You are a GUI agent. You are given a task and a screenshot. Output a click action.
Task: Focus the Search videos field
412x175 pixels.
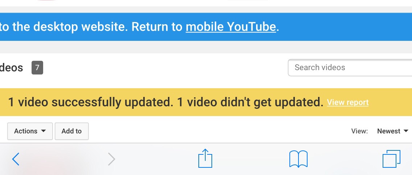tap(350, 68)
